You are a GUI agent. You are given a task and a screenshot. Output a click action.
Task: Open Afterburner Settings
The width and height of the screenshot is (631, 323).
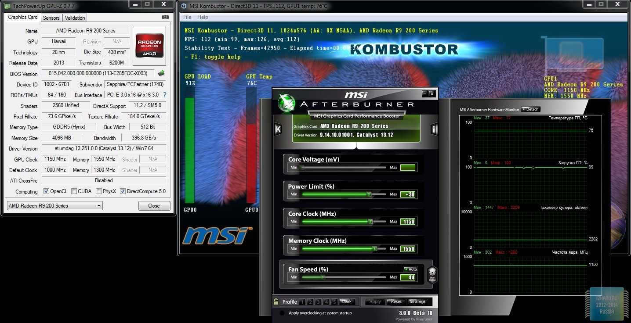pos(417,301)
